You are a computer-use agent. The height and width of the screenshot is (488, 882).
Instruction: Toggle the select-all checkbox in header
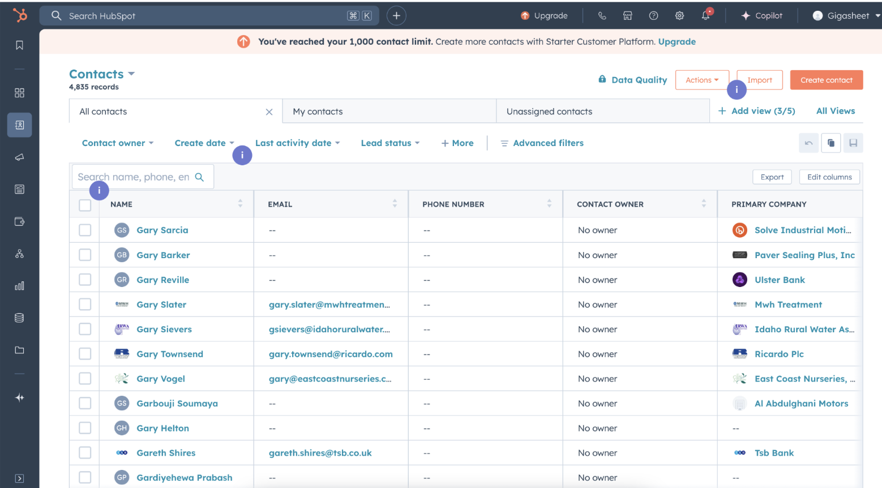click(85, 205)
